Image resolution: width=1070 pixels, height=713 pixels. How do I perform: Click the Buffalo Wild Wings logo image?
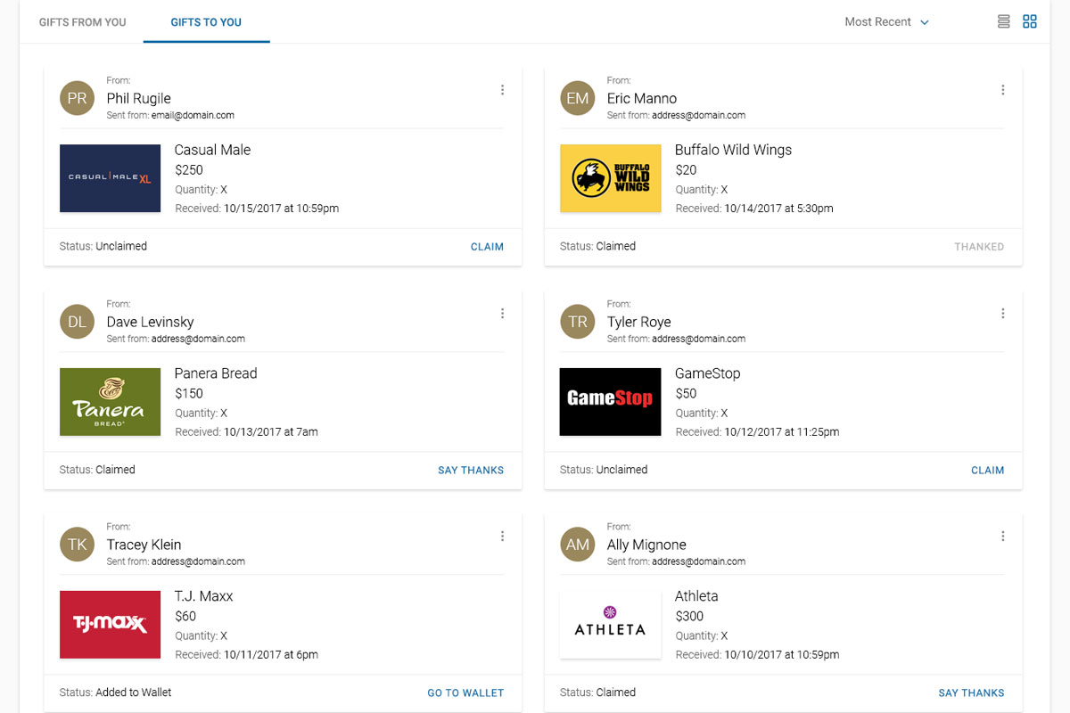click(x=610, y=178)
